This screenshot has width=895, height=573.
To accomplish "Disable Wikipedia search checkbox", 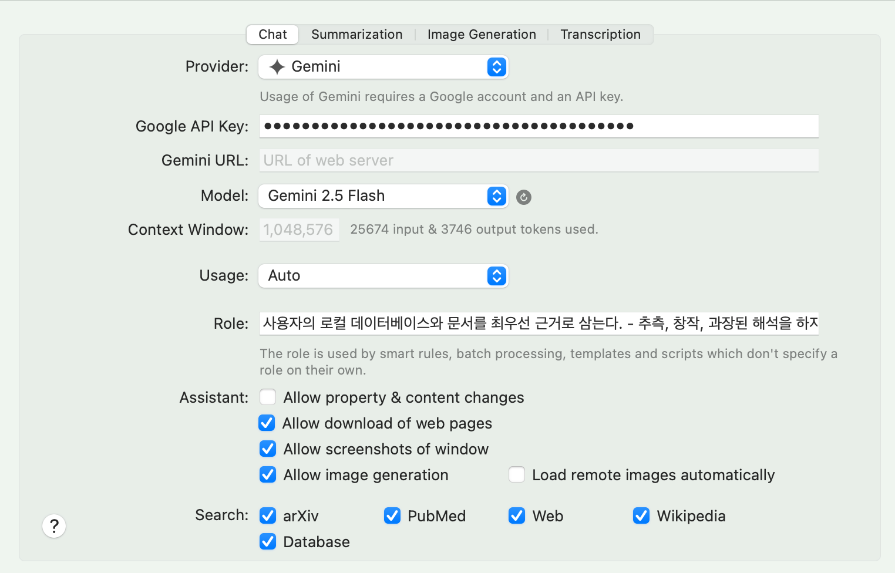I will [641, 516].
